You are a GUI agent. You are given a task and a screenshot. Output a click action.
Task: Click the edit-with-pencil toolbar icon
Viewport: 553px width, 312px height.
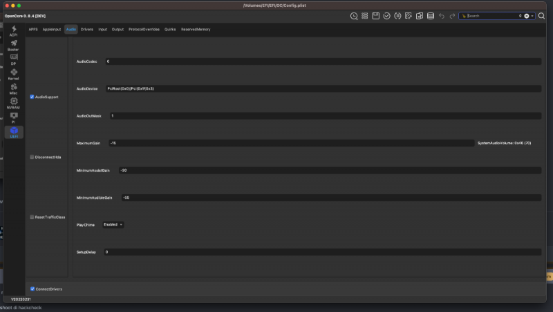tap(409, 16)
